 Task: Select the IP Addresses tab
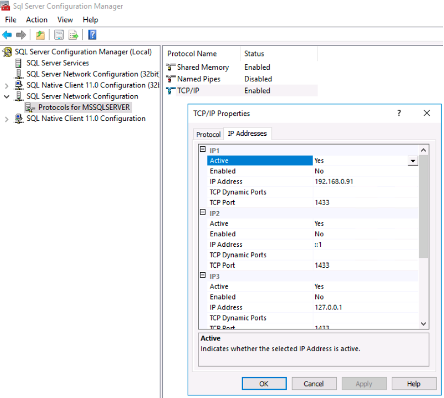pyautogui.click(x=248, y=133)
